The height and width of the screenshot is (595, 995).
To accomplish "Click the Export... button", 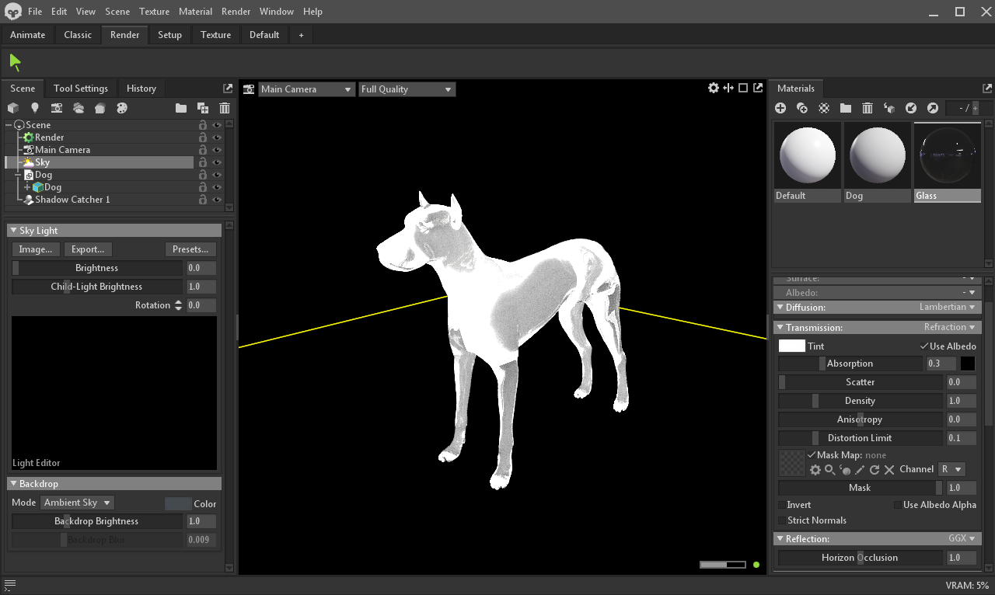I will click(88, 249).
